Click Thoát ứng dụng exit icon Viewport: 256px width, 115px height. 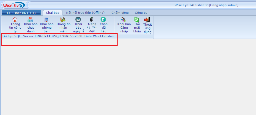pyautogui.click(x=147, y=19)
